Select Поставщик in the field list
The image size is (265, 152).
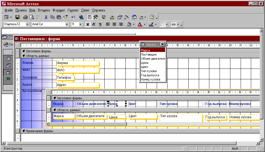tap(153, 54)
